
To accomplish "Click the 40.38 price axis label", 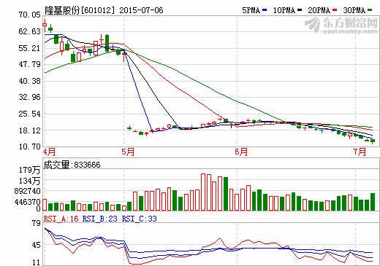I will tap(29, 81).
